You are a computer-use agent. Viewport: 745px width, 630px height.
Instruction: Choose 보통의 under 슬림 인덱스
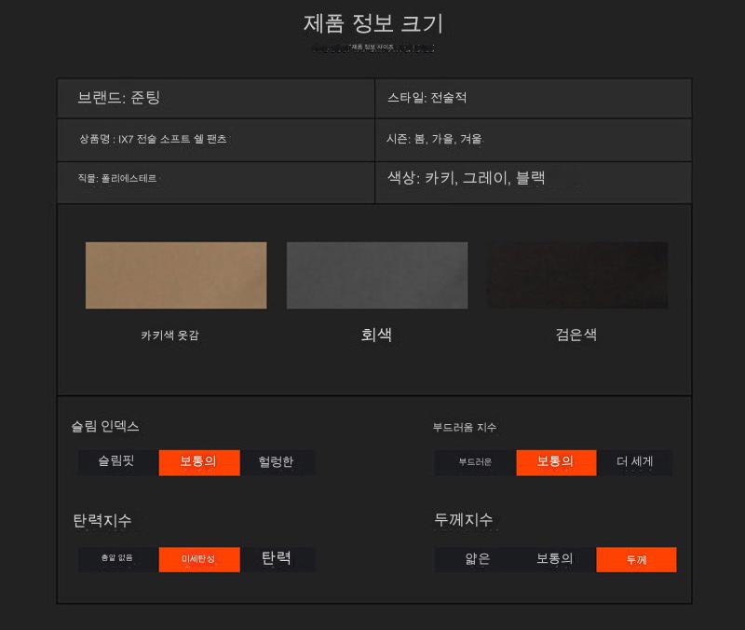pyautogui.click(x=198, y=462)
